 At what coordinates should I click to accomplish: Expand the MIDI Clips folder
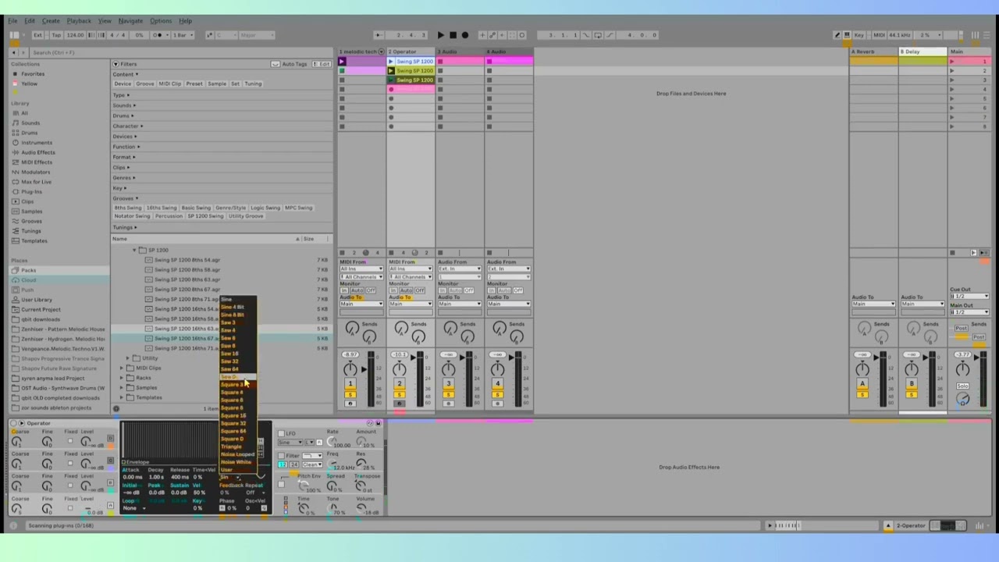point(123,368)
